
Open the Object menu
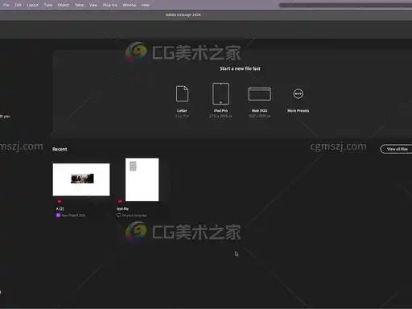click(64, 5)
